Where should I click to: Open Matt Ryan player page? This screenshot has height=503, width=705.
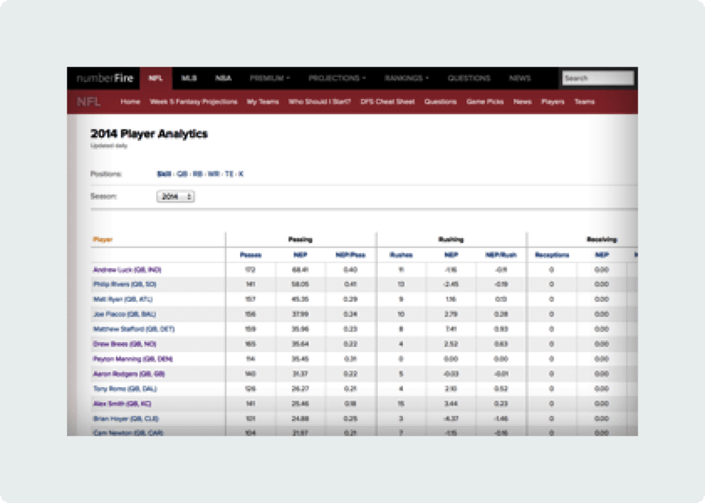click(122, 299)
